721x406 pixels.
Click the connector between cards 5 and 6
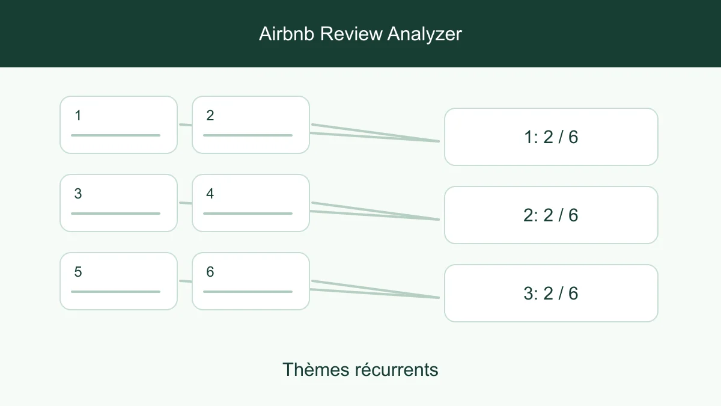185,281
